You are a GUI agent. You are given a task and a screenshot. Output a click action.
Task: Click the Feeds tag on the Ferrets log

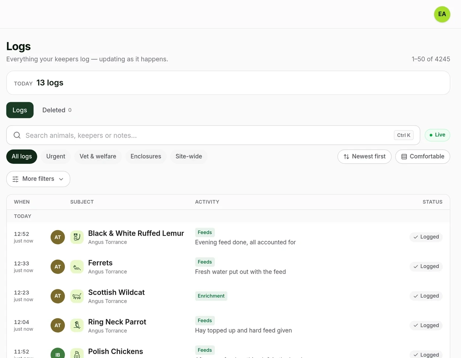(205, 262)
